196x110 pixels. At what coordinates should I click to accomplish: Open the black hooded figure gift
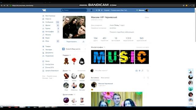pyautogui.click(x=82, y=61)
